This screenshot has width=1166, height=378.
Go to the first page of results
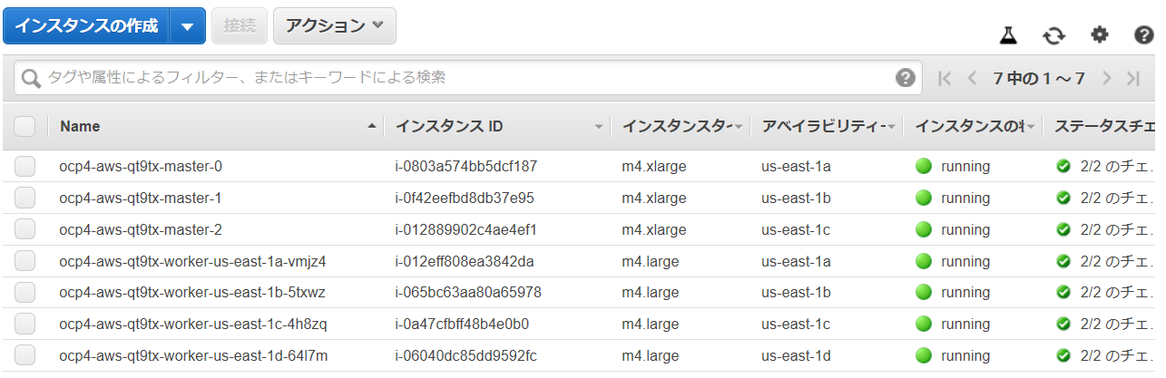(945, 78)
